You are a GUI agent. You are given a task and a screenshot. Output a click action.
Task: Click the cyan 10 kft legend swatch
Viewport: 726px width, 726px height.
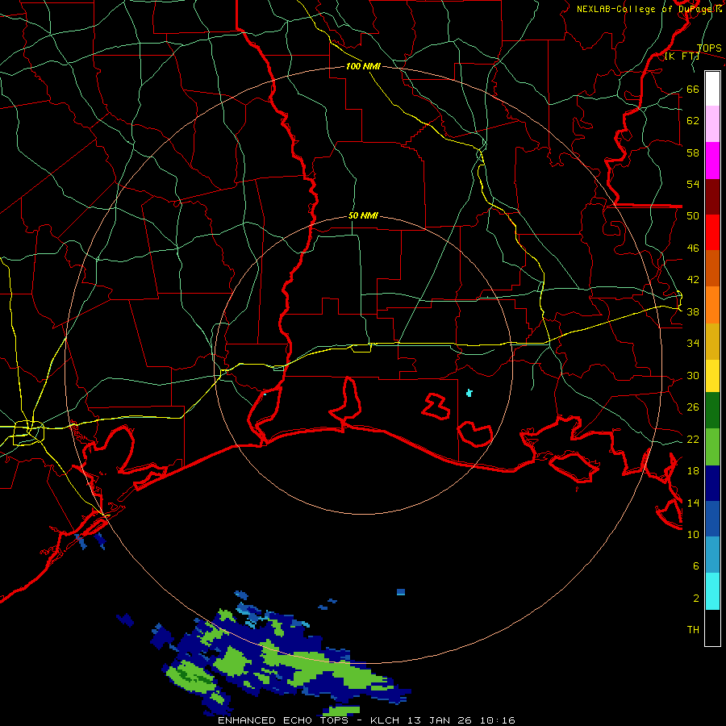(712, 591)
